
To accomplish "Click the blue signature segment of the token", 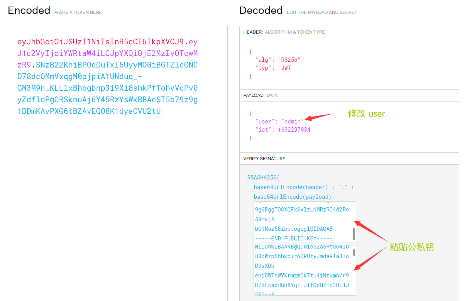I will click(108, 88).
